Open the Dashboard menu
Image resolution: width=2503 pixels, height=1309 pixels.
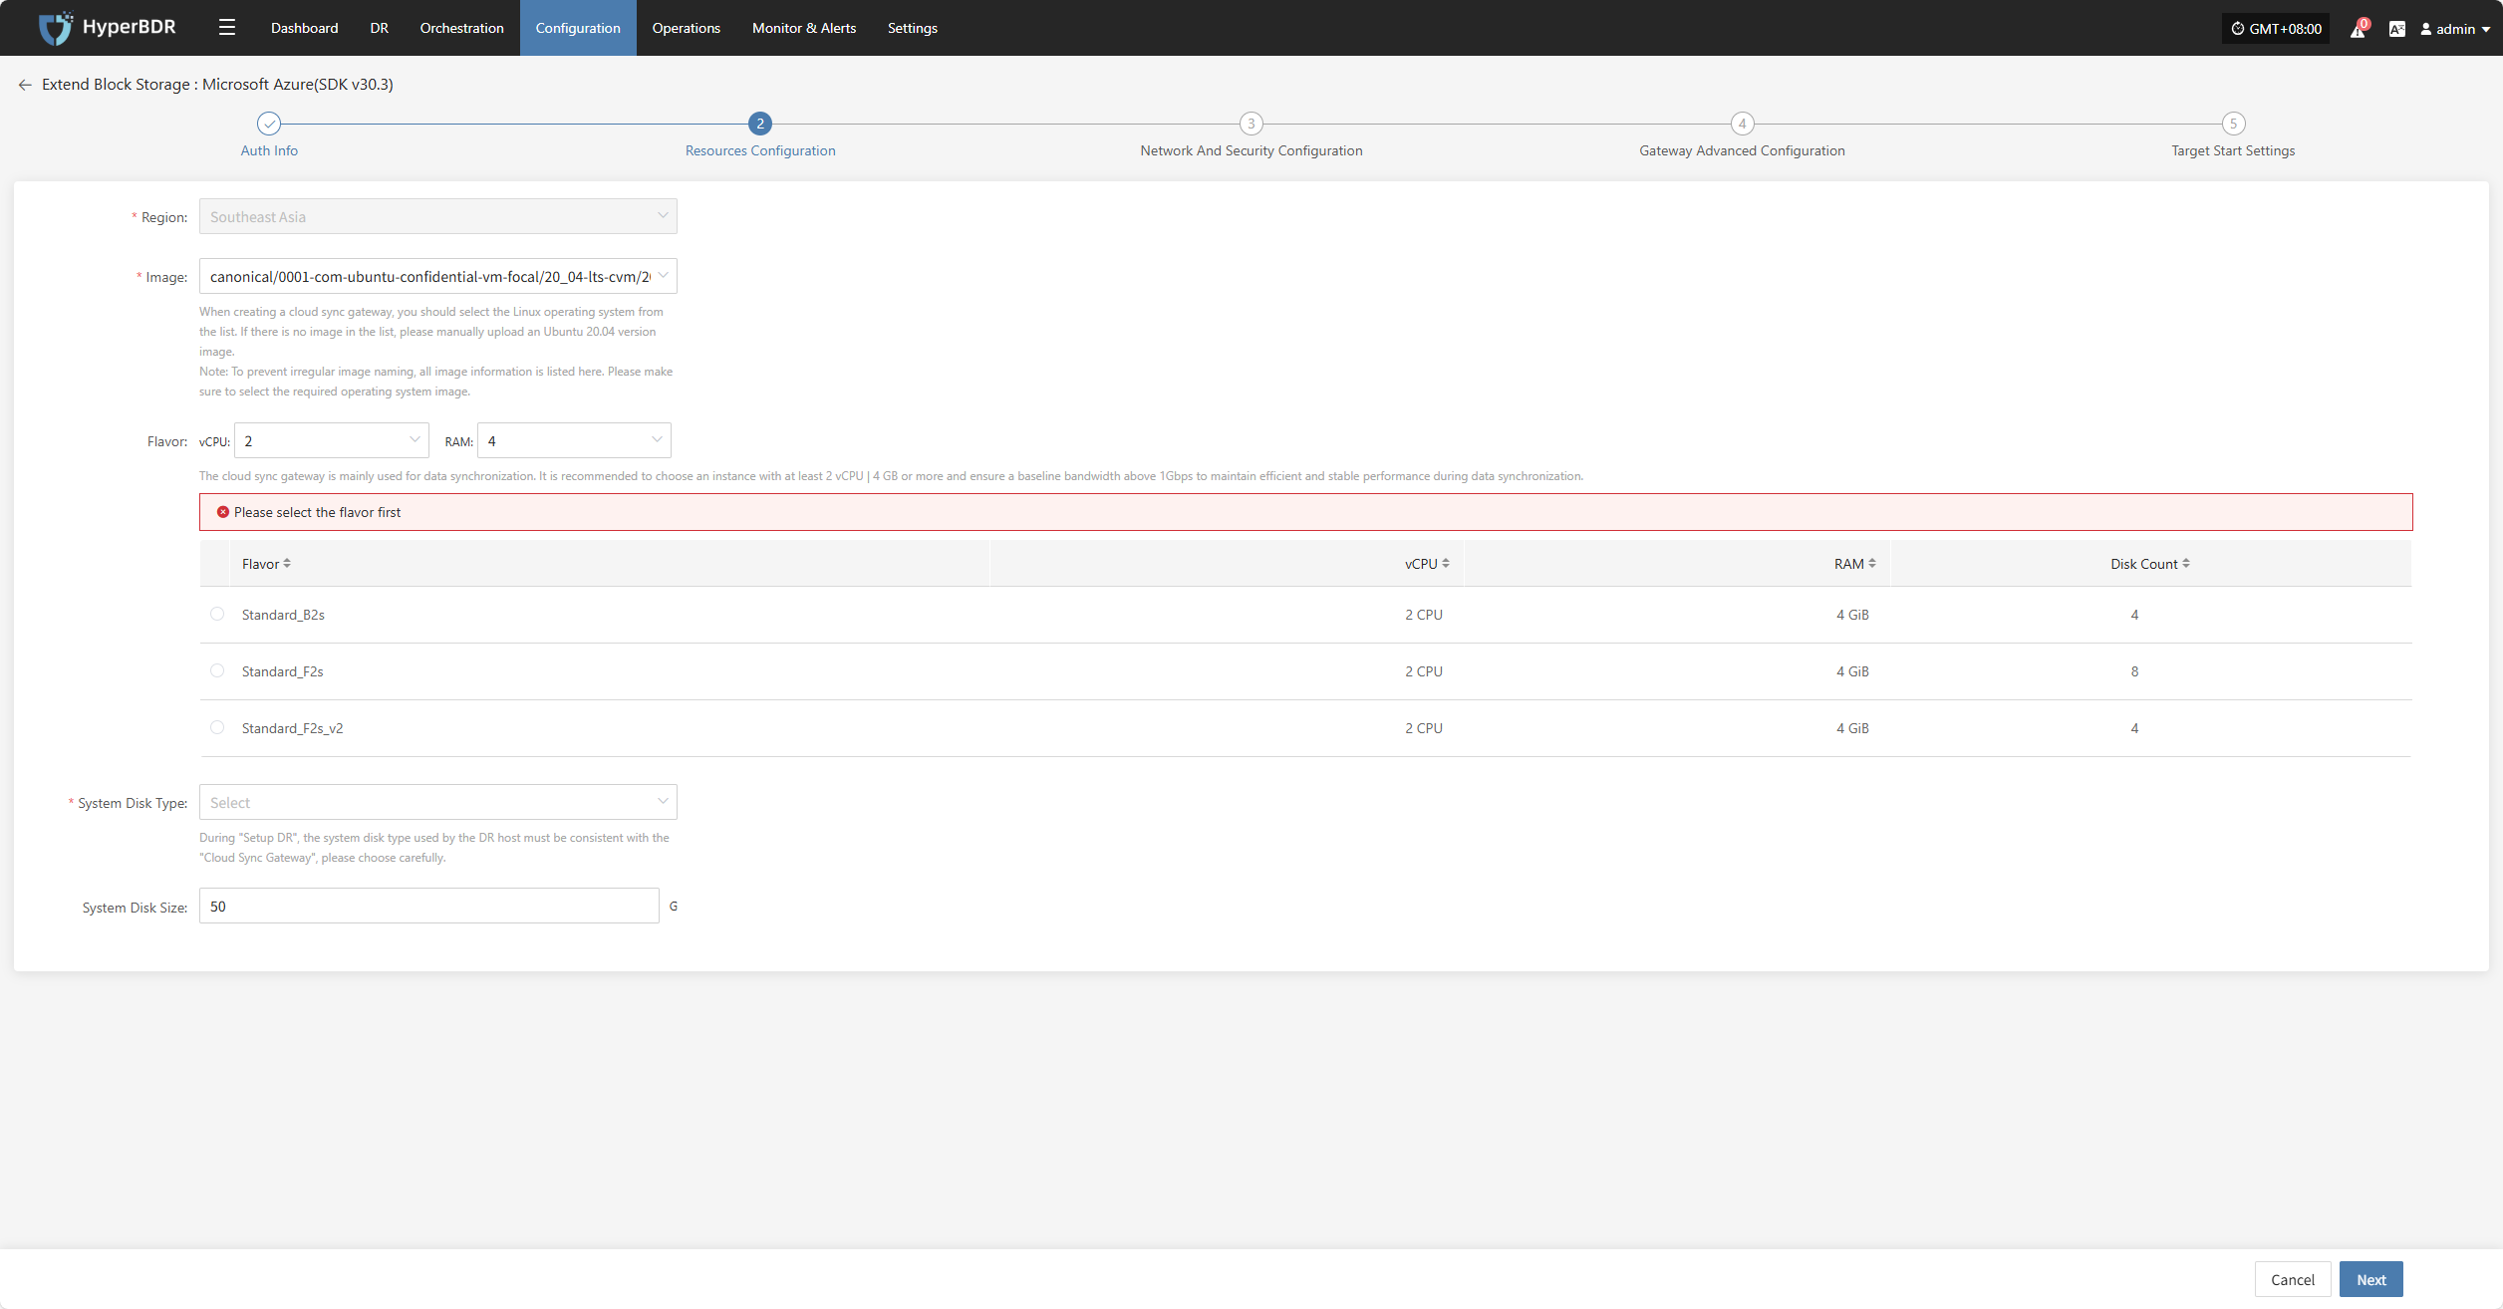(x=305, y=28)
